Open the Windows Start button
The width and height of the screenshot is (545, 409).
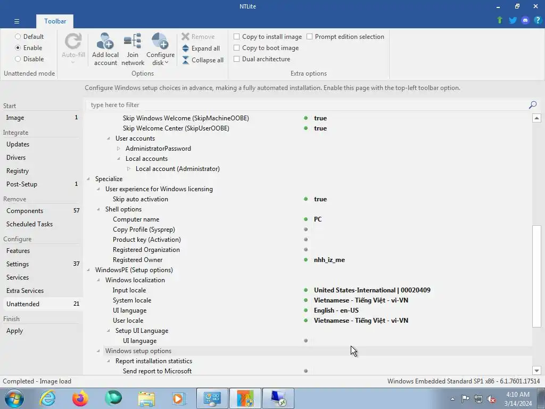click(x=14, y=398)
